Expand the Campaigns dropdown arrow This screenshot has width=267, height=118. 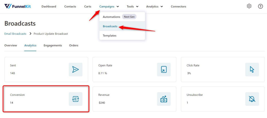[118, 6]
